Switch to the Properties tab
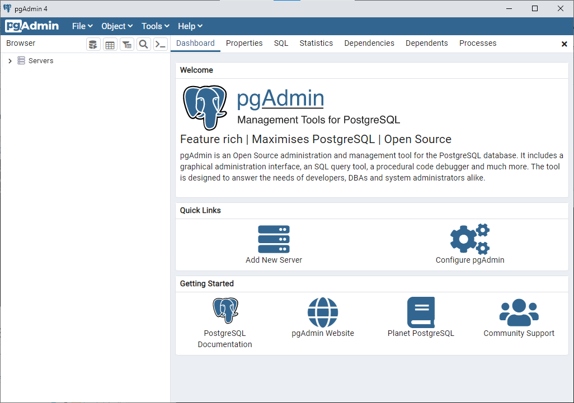Image resolution: width=574 pixels, height=403 pixels. tap(244, 43)
